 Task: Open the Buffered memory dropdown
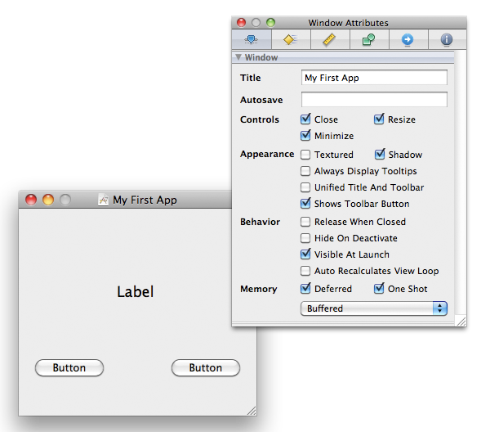click(x=374, y=308)
